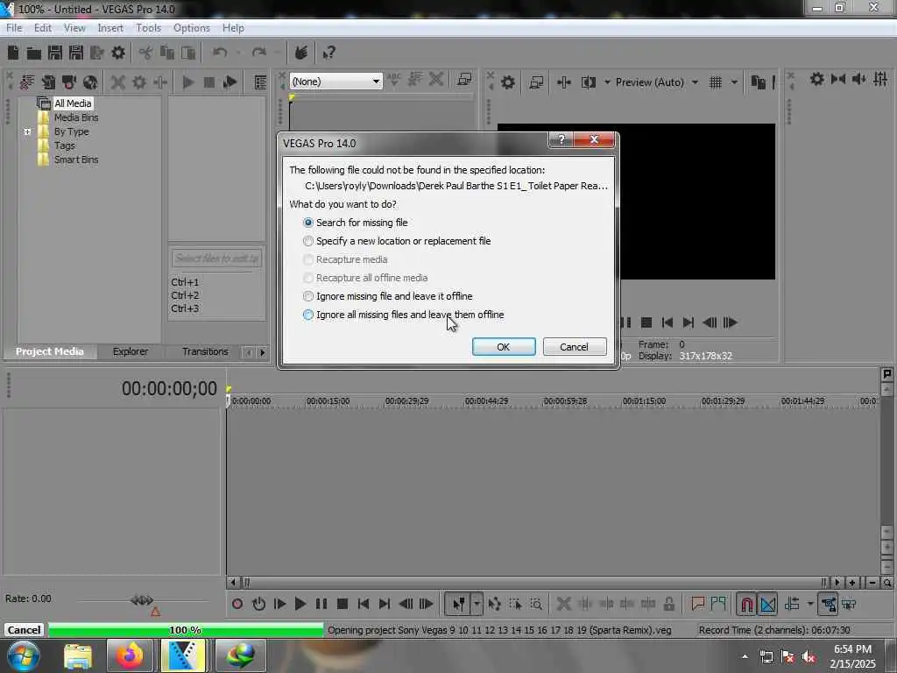The image size is (897, 673).
Task: Click Get Media from the Web globe icon
Action: point(90,82)
